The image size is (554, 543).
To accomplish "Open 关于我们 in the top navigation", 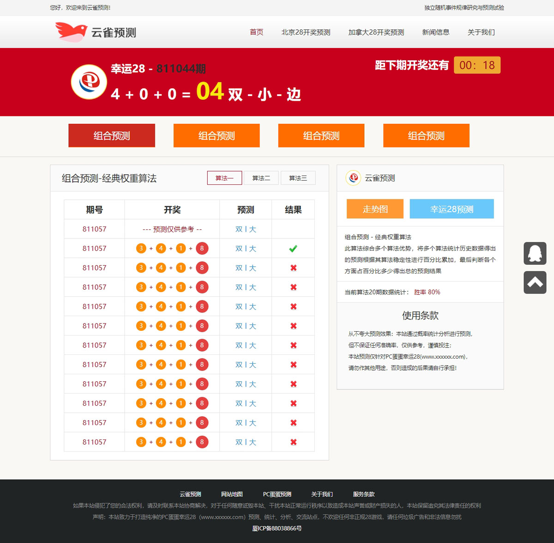I will pyautogui.click(x=481, y=32).
